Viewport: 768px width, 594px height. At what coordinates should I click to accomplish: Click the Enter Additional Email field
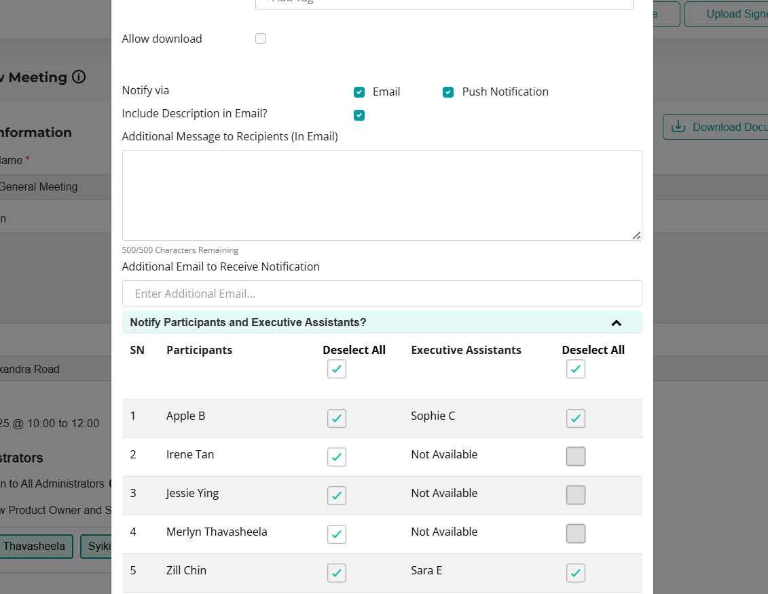382,294
